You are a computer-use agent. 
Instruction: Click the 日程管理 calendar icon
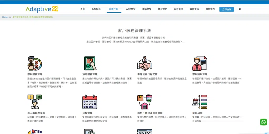coord(90,102)
